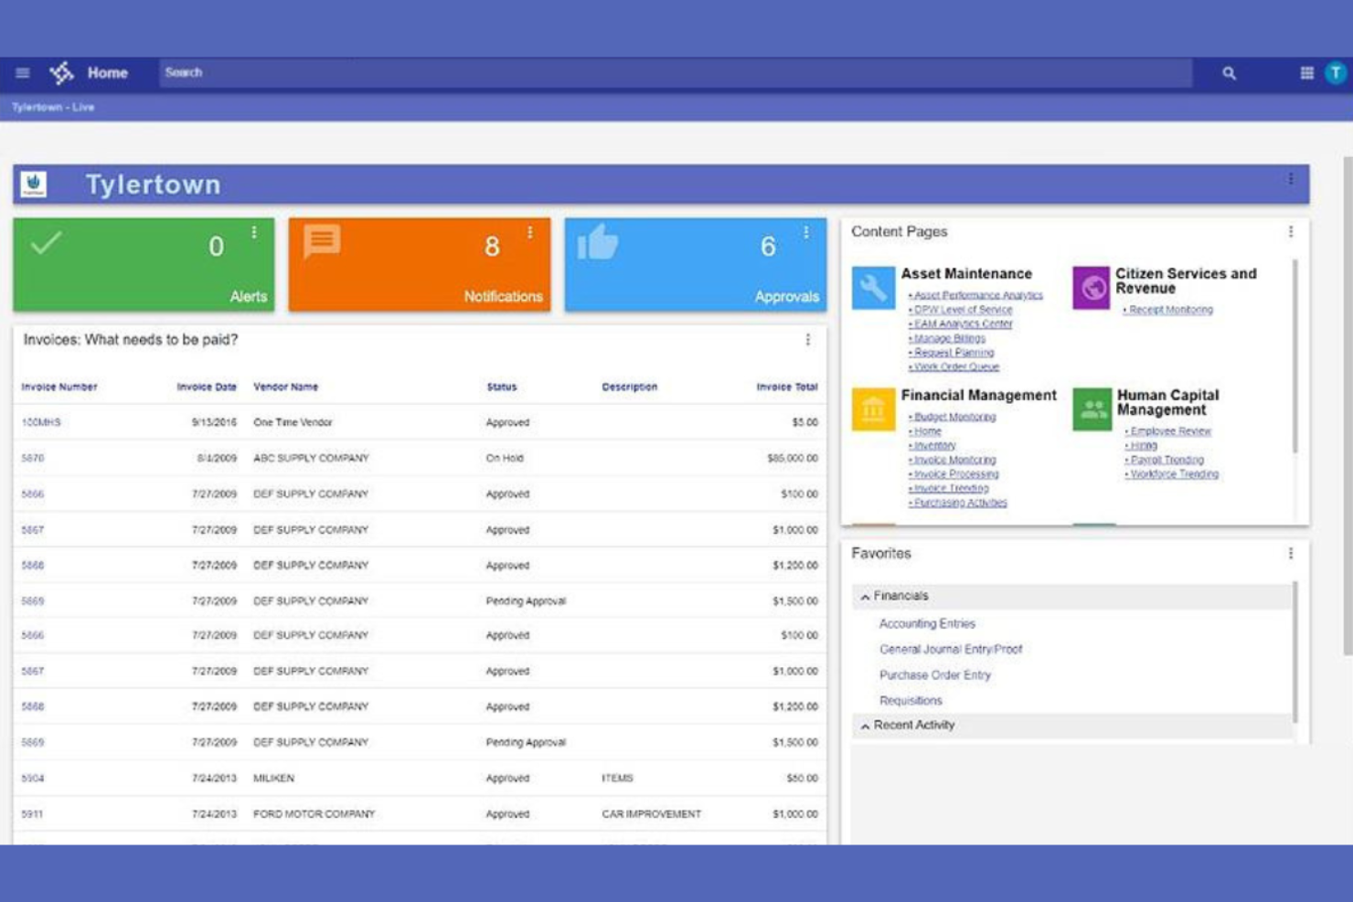Open the apps grid launcher icon
Viewport: 1353px width, 902px height.
click(1306, 73)
